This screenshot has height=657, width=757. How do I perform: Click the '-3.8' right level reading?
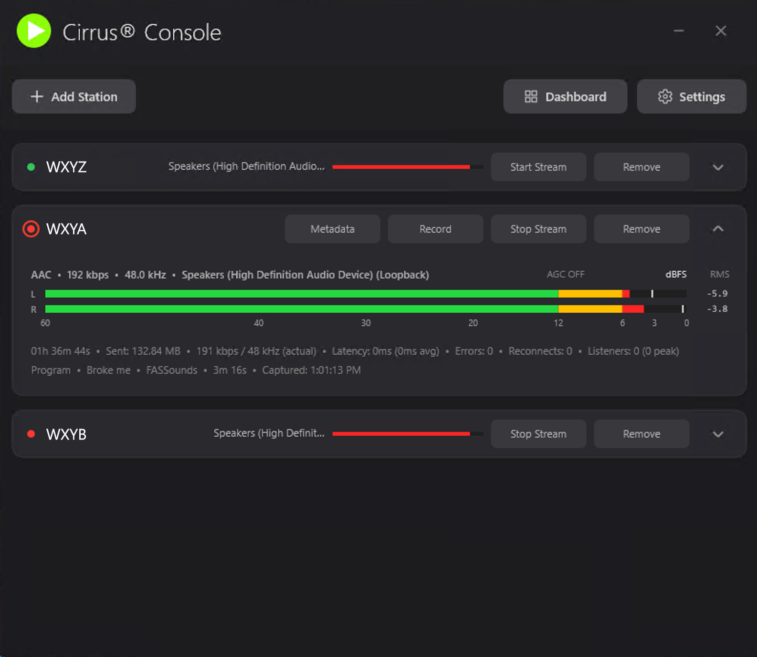click(717, 309)
